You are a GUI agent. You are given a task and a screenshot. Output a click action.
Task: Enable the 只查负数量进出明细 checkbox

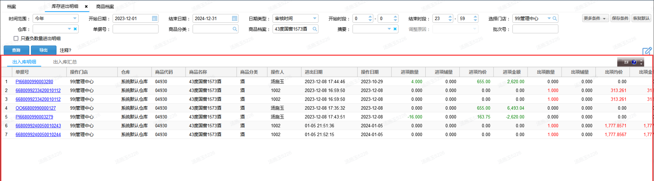click(x=16, y=39)
